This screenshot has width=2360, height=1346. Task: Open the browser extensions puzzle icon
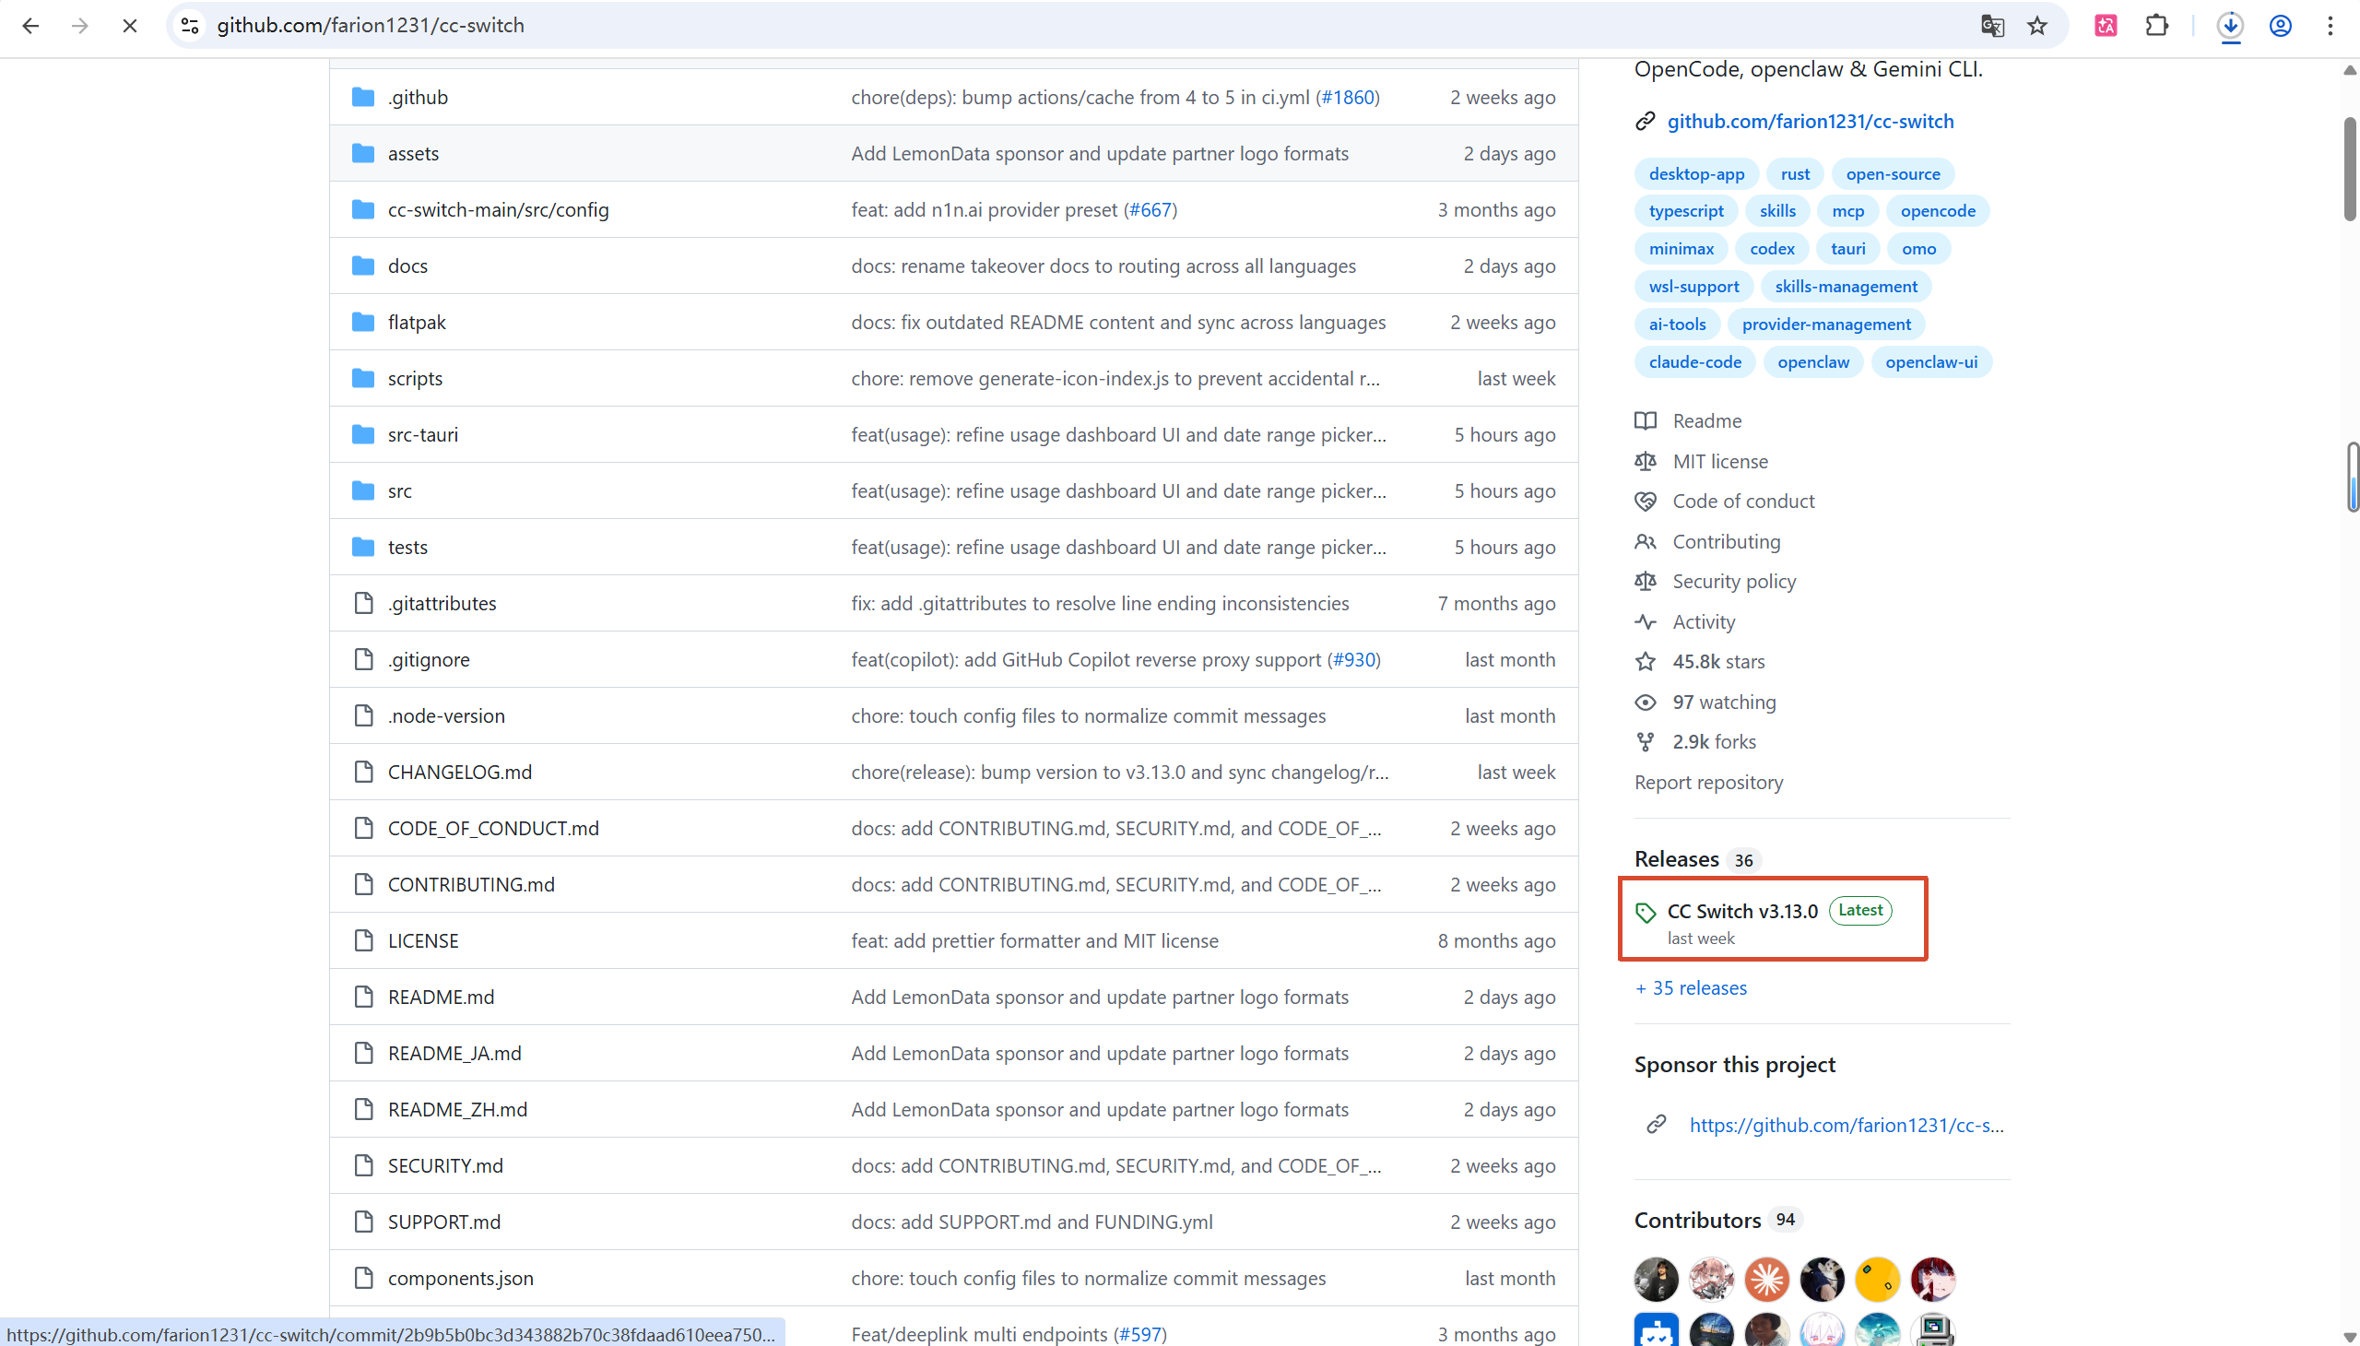pyautogui.click(x=2156, y=26)
